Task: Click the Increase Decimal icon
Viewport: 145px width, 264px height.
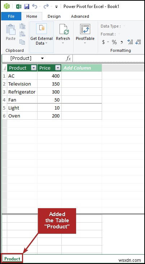Action: [130, 42]
